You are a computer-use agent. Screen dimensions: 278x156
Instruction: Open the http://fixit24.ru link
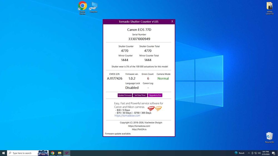point(139,129)
